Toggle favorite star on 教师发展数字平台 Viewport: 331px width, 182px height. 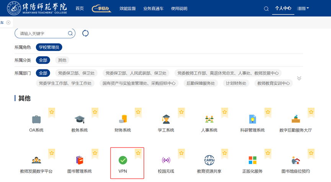pos(52,153)
